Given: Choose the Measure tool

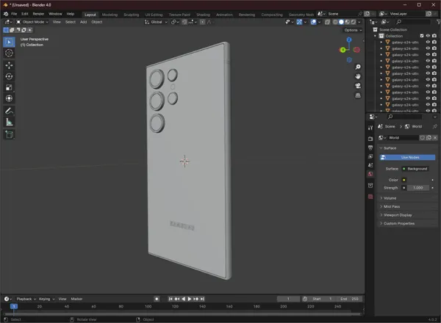Looking at the screenshot, I should pyautogui.click(x=9, y=122).
